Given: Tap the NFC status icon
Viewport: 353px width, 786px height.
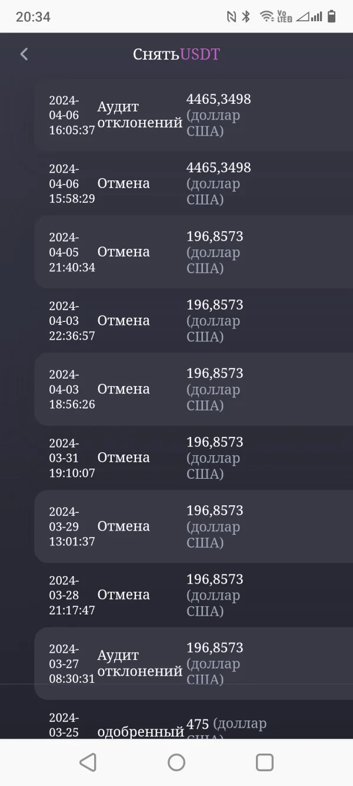Looking at the screenshot, I should 231,17.
